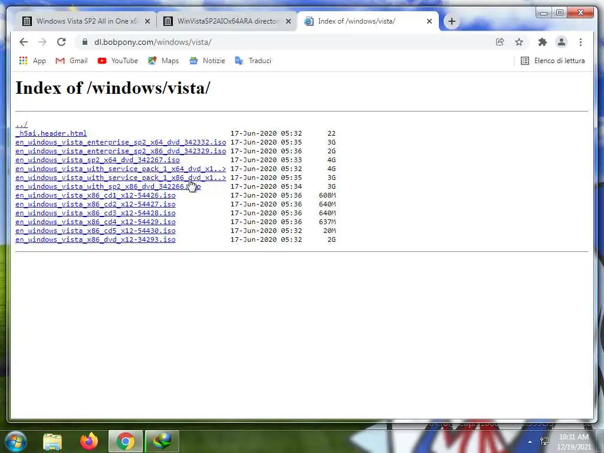The height and width of the screenshot is (453, 604).
Task: Open the Gmail bookmark
Action: 71,61
